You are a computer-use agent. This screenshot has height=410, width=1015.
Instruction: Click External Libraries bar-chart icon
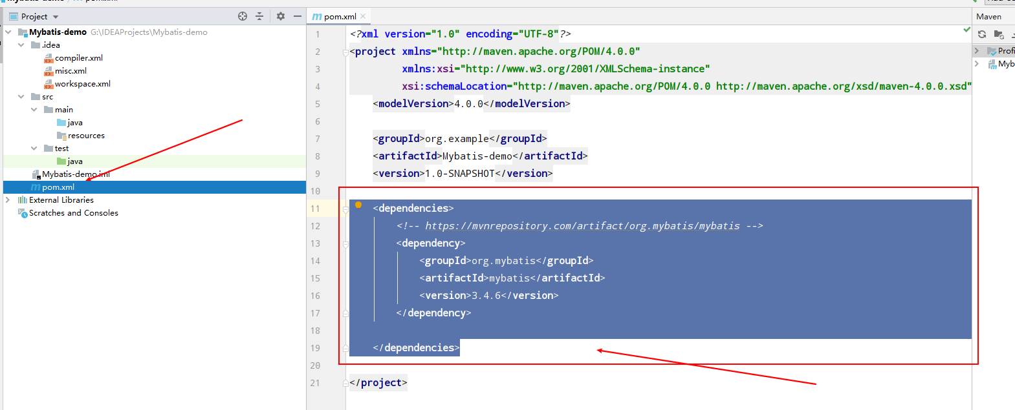coord(23,200)
